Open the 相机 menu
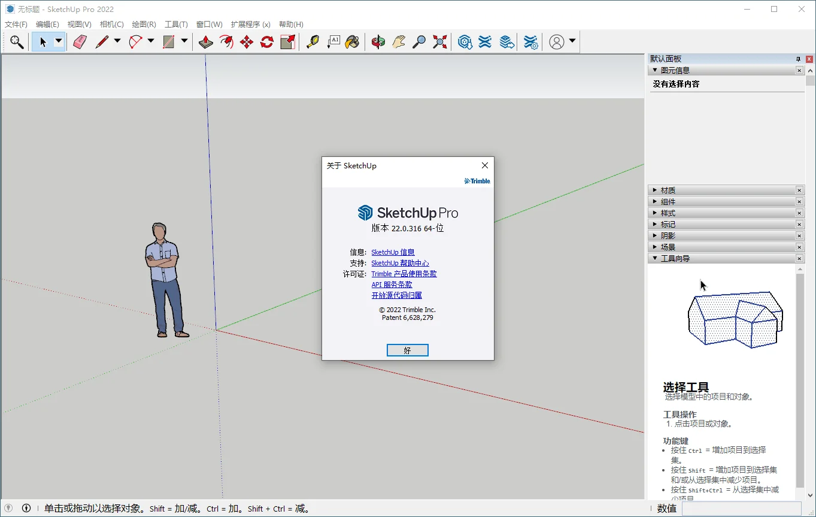Viewport: 816px width, 517px height. 111,24
